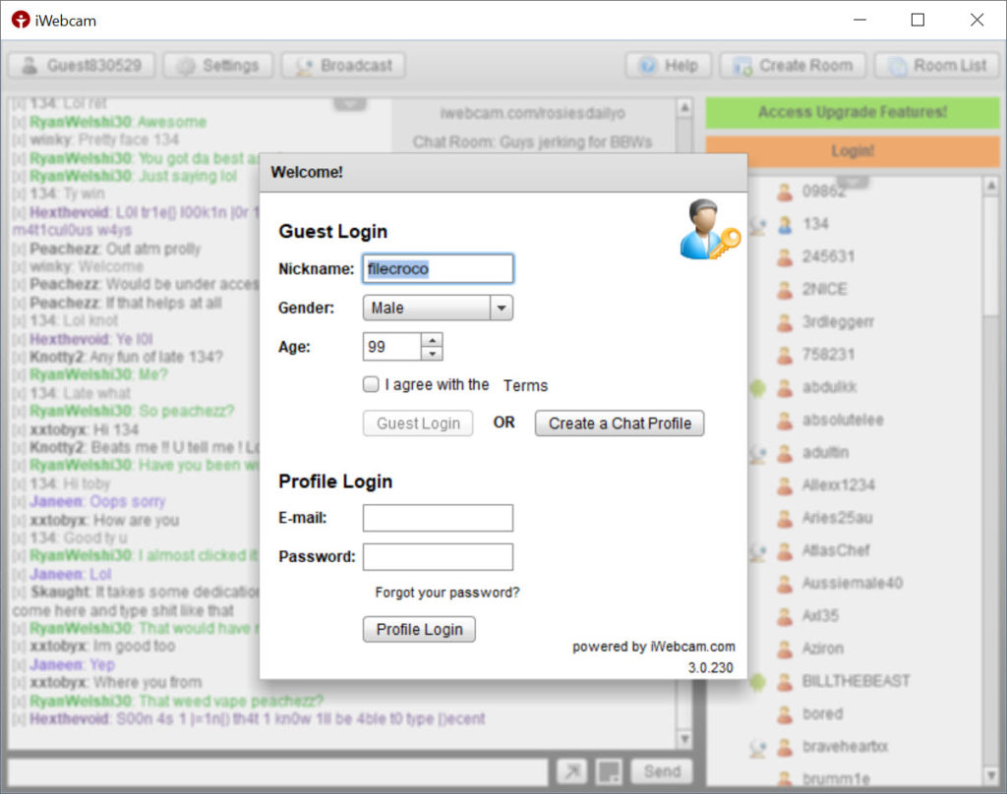Select user Aussiemale40 in the list
1007x794 pixels.
(x=853, y=583)
